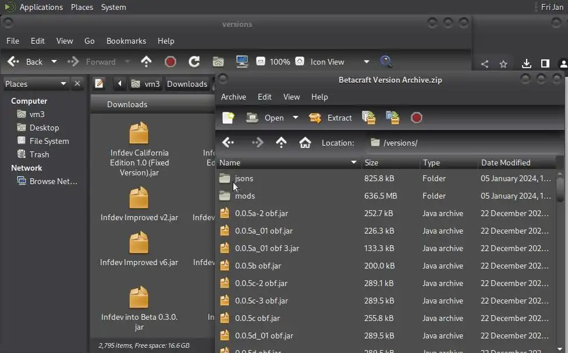The image size is (568, 353).
Task: Click the vm3 path bar button
Action: click(145, 84)
